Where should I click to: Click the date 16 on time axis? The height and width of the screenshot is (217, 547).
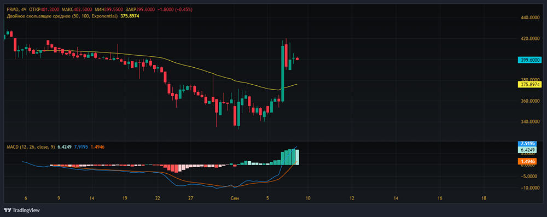click(x=440, y=198)
